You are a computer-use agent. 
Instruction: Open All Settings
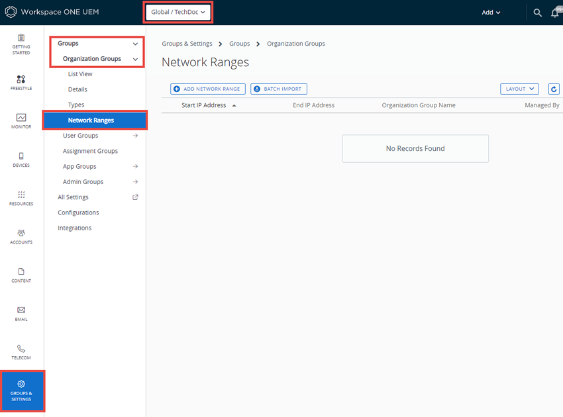(x=73, y=197)
